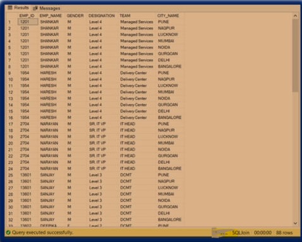Switch to the Messages tab

(x=47, y=8)
